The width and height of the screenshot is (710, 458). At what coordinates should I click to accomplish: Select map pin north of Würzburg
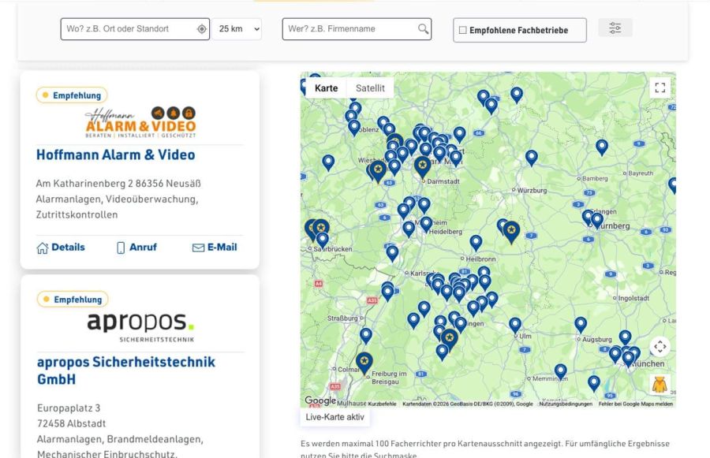(531, 158)
